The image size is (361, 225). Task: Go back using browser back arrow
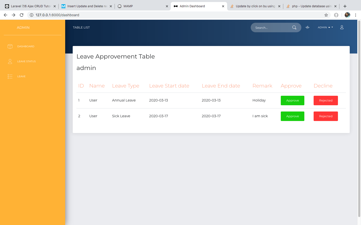tap(6, 15)
